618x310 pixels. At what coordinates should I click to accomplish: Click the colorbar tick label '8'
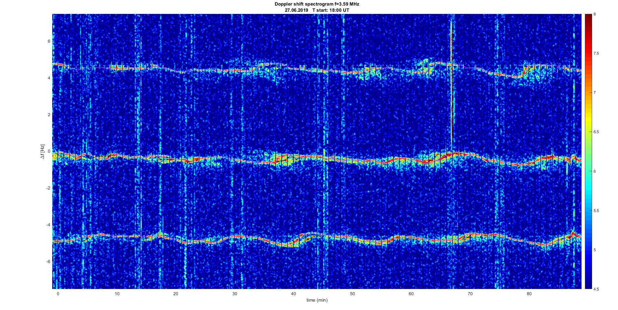click(595, 14)
